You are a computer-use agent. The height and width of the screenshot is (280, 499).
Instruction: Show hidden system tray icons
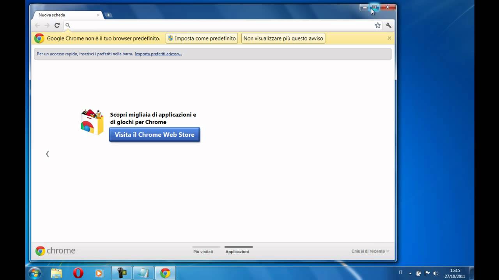coord(410,273)
